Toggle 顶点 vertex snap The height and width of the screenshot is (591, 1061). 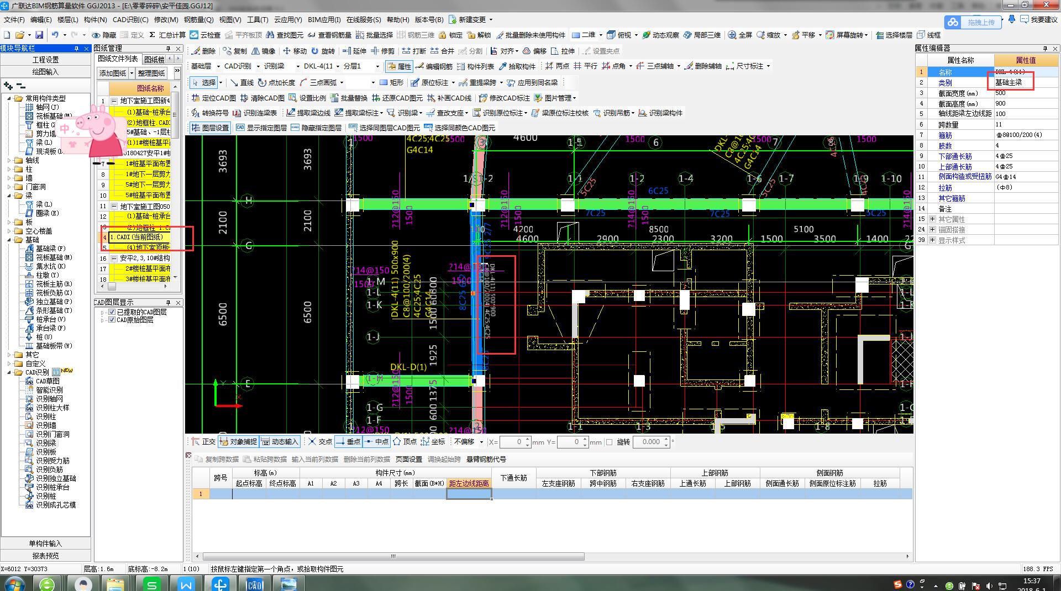(x=405, y=442)
